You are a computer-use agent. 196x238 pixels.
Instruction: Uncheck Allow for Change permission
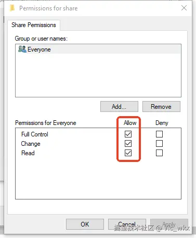click(128, 144)
